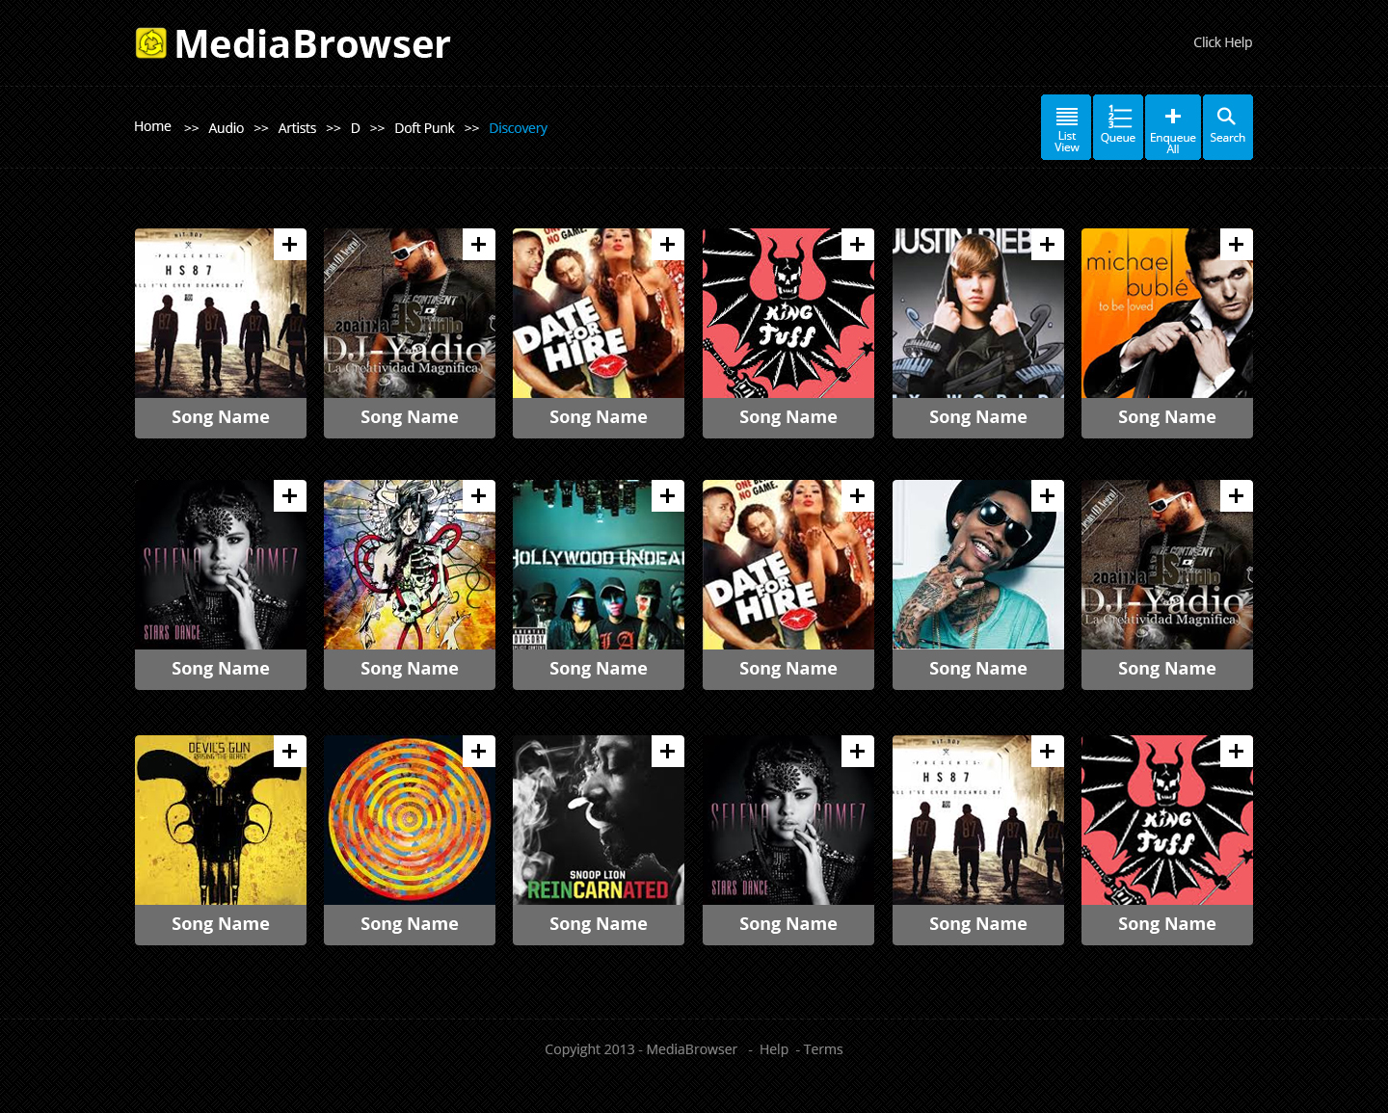Add third-row HS87 album with plus icon

tap(1048, 751)
